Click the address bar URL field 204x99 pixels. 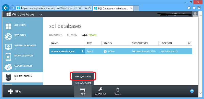click(x=49, y=8)
